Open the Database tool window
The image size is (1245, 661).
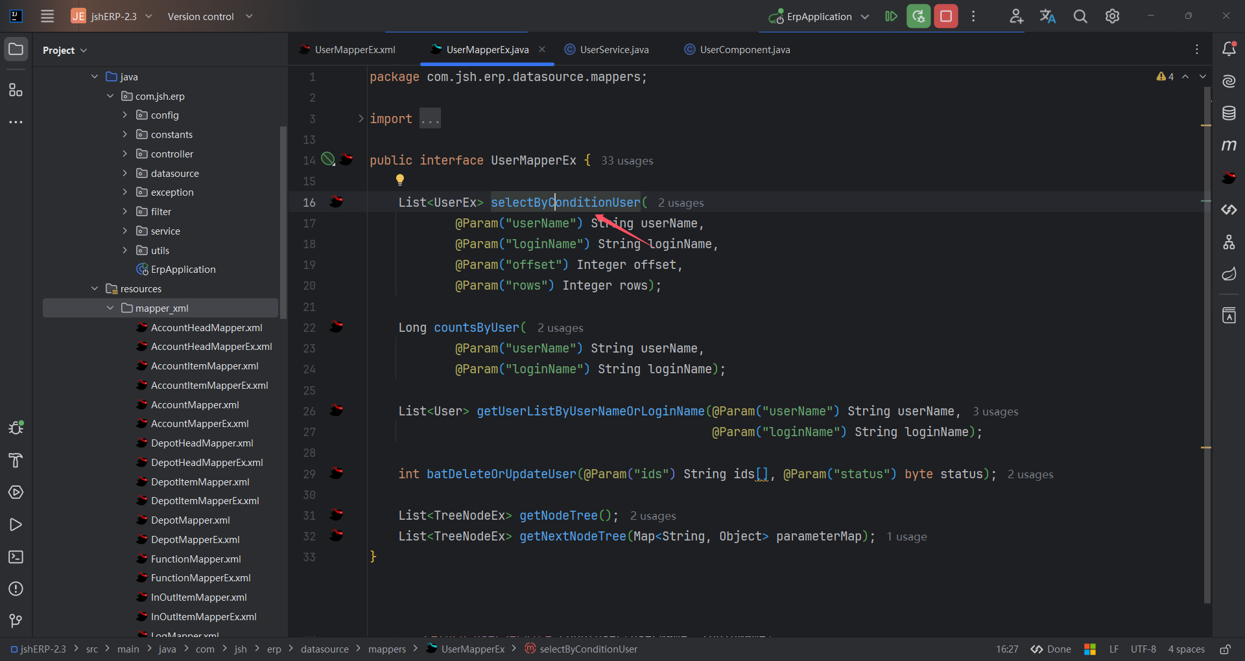pos(1229,113)
